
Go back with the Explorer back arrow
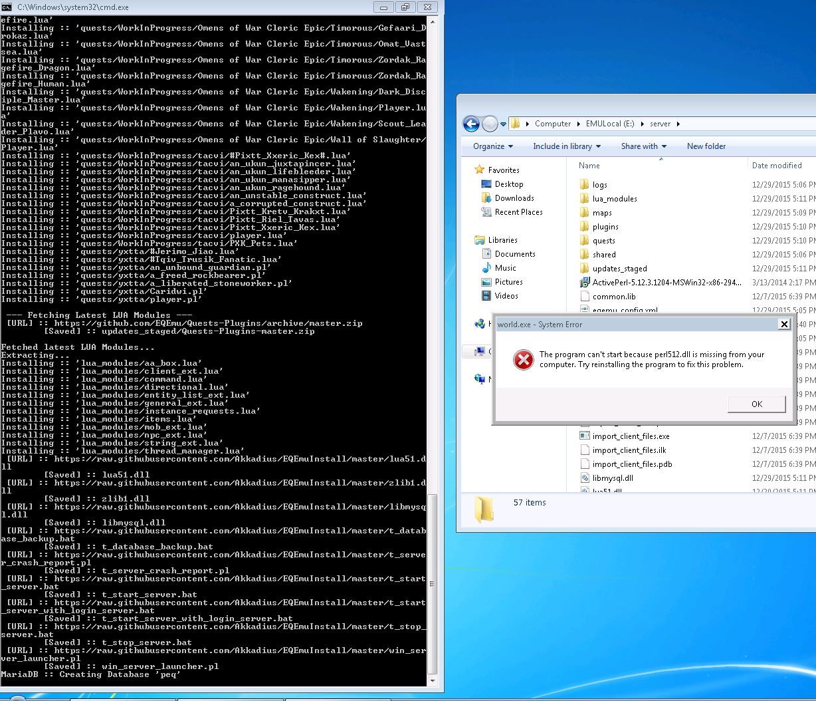click(471, 124)
